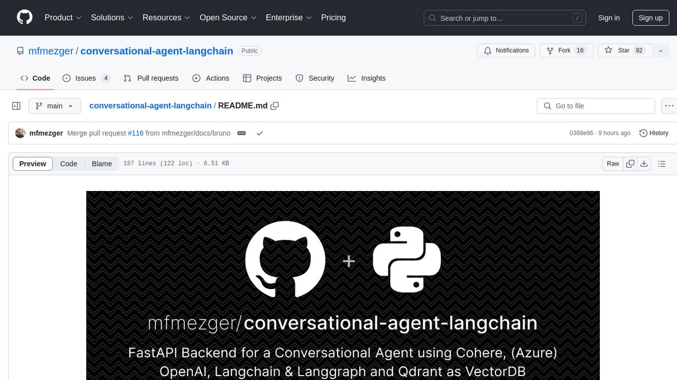Download the raw file
Screen dimensions: 677x380
point(644,164)
